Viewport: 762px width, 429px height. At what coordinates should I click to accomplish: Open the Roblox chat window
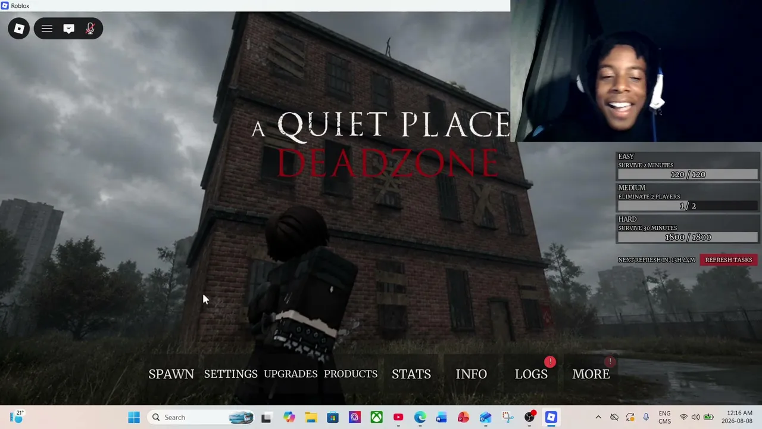pyautogui.click(x=69, y=29)
